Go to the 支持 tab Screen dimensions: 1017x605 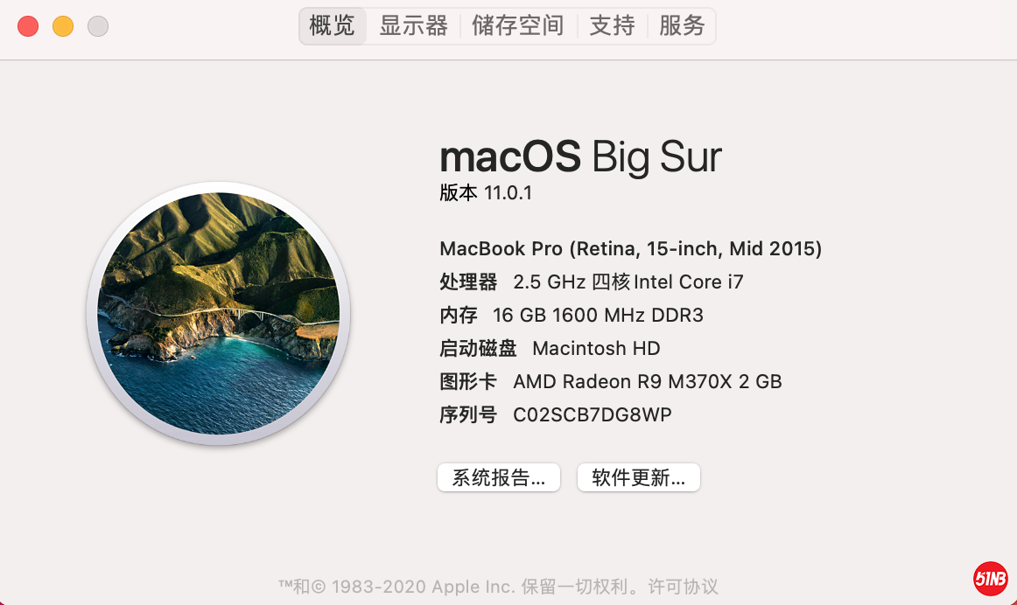[612, 26]
